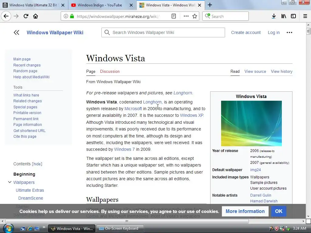This screenshot has width=311, height=233.
Task: Click the taskbar clock showing 3:24 AM
Action: point(299,228)
